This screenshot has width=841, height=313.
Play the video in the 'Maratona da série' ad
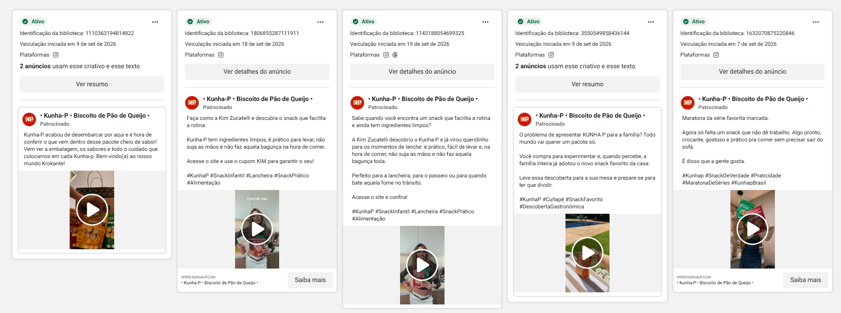point(752,229)
